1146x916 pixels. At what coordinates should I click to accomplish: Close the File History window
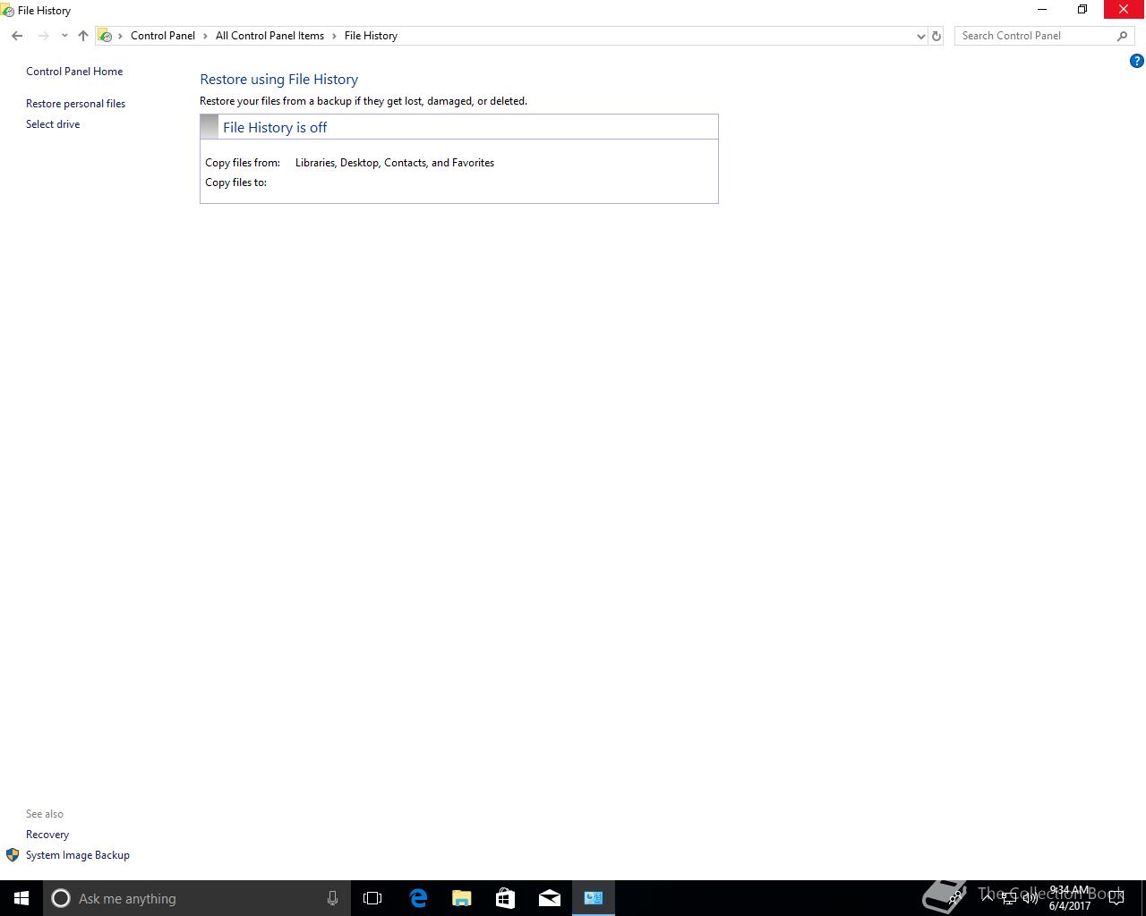1124,10
